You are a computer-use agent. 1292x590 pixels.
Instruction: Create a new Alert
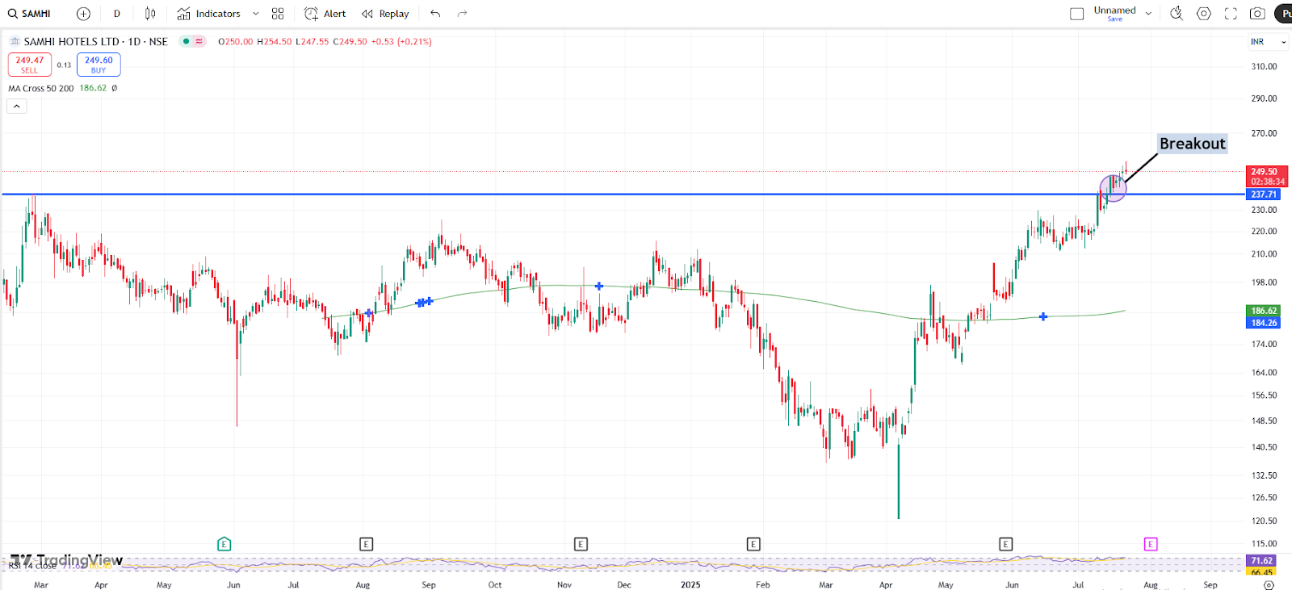click(325, 14)
